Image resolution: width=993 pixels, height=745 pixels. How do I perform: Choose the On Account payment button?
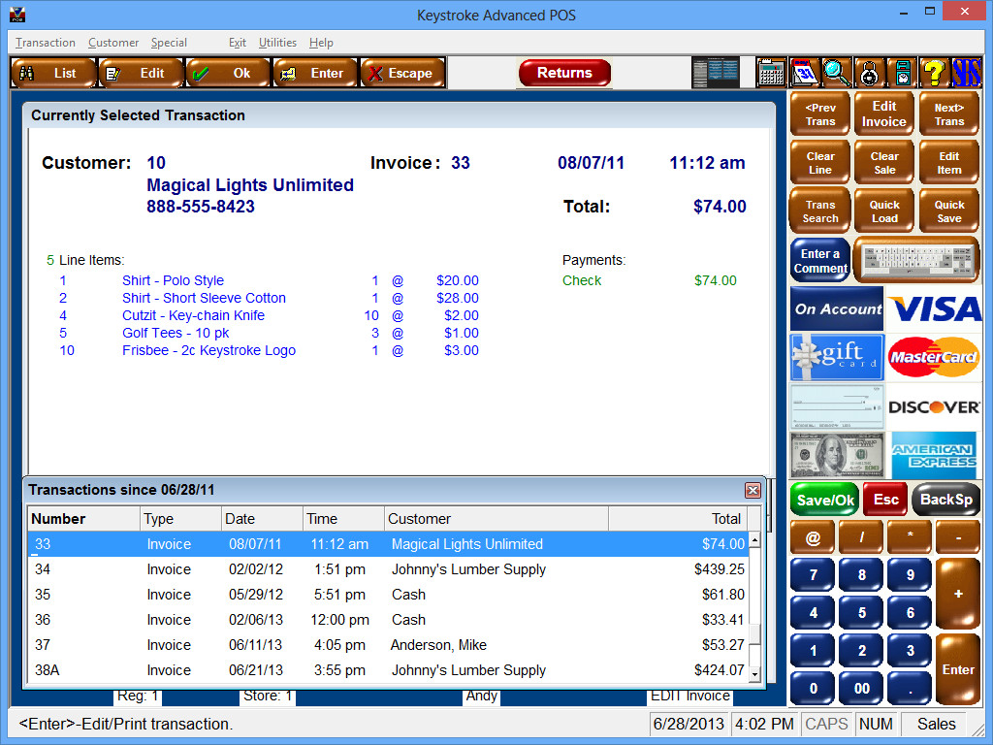click(837, 308)
